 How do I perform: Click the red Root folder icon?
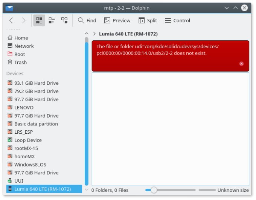pos(10,54)
